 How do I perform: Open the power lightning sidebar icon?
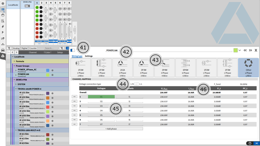tap(3, 27)
